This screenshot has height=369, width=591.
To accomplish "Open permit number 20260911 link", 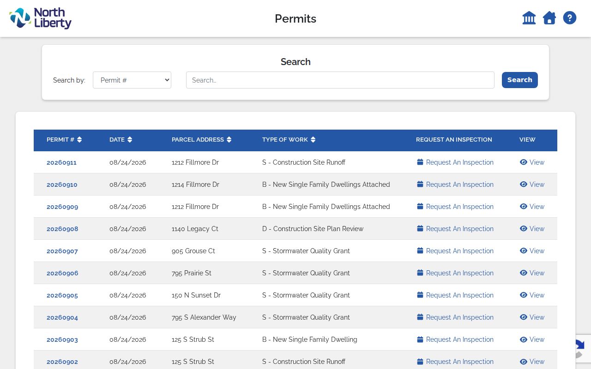I will coord(61,162).
